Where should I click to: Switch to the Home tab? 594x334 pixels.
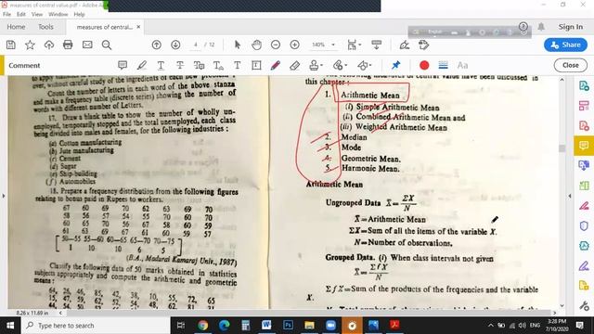[x=16, y=27]
